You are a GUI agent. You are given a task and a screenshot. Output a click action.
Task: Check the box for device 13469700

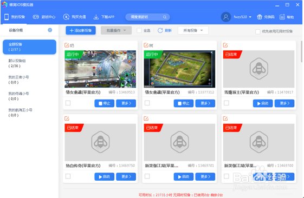[x=227, y=176]
